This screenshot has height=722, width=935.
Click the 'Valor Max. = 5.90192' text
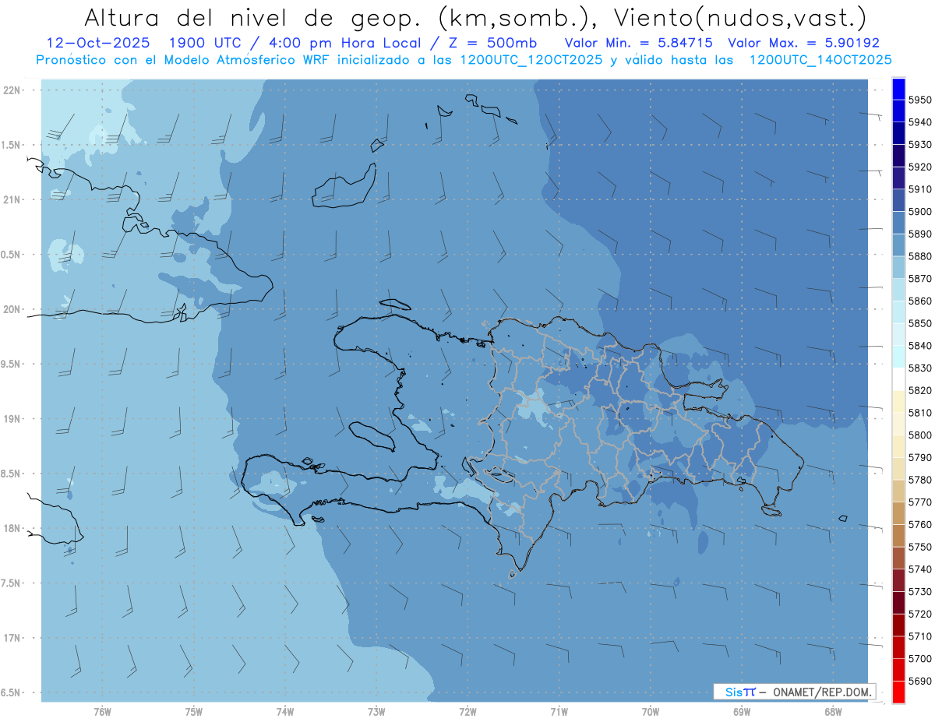[x=803, y=43]
